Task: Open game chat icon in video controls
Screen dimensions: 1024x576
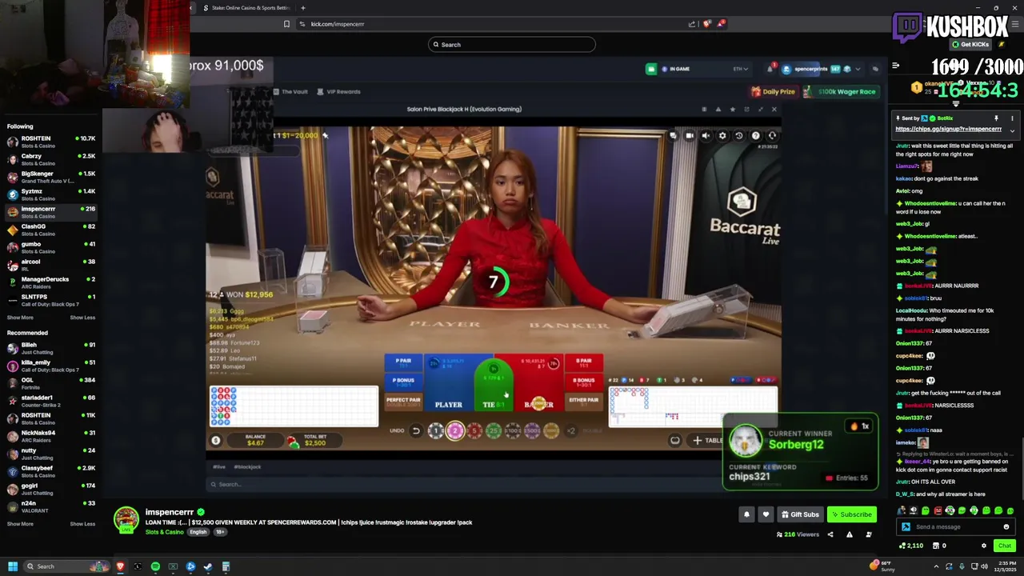Action: pos(673,136)
